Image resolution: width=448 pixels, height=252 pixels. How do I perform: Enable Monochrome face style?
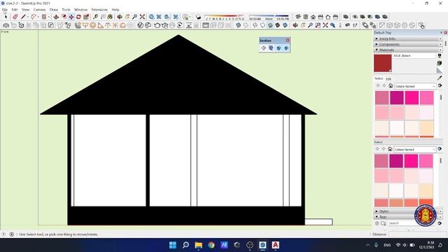click(x=285, y=25)
